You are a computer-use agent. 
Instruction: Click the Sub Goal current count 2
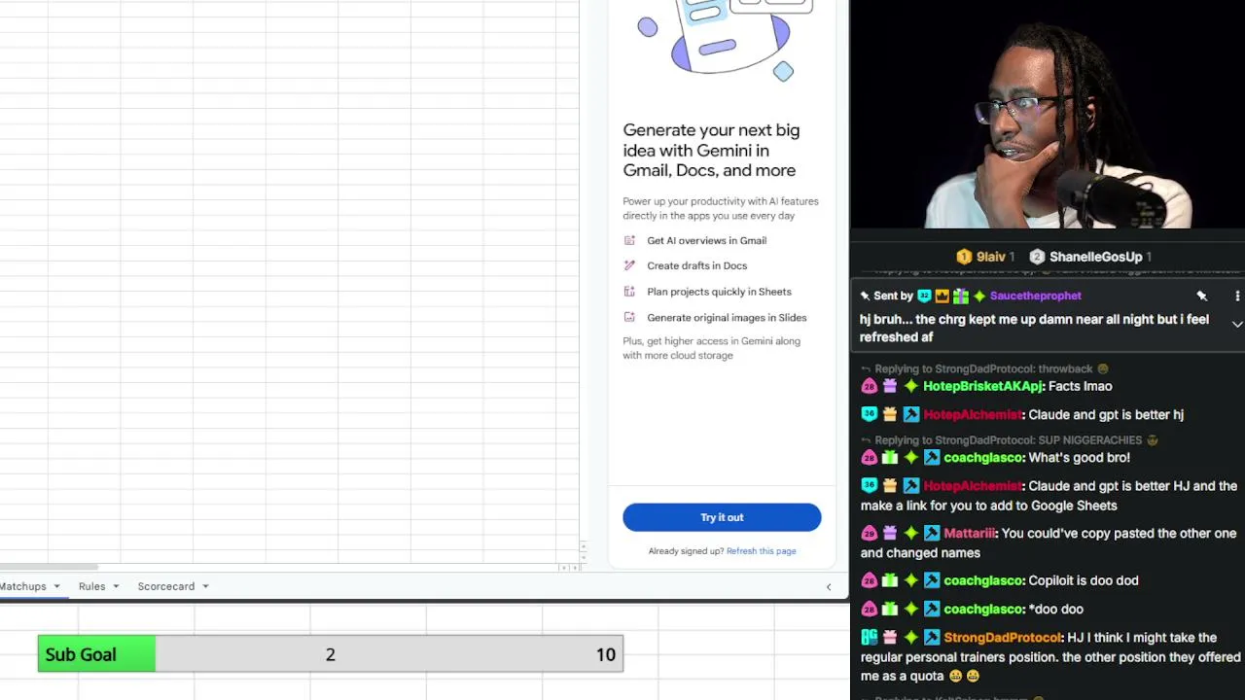(331, 654)
